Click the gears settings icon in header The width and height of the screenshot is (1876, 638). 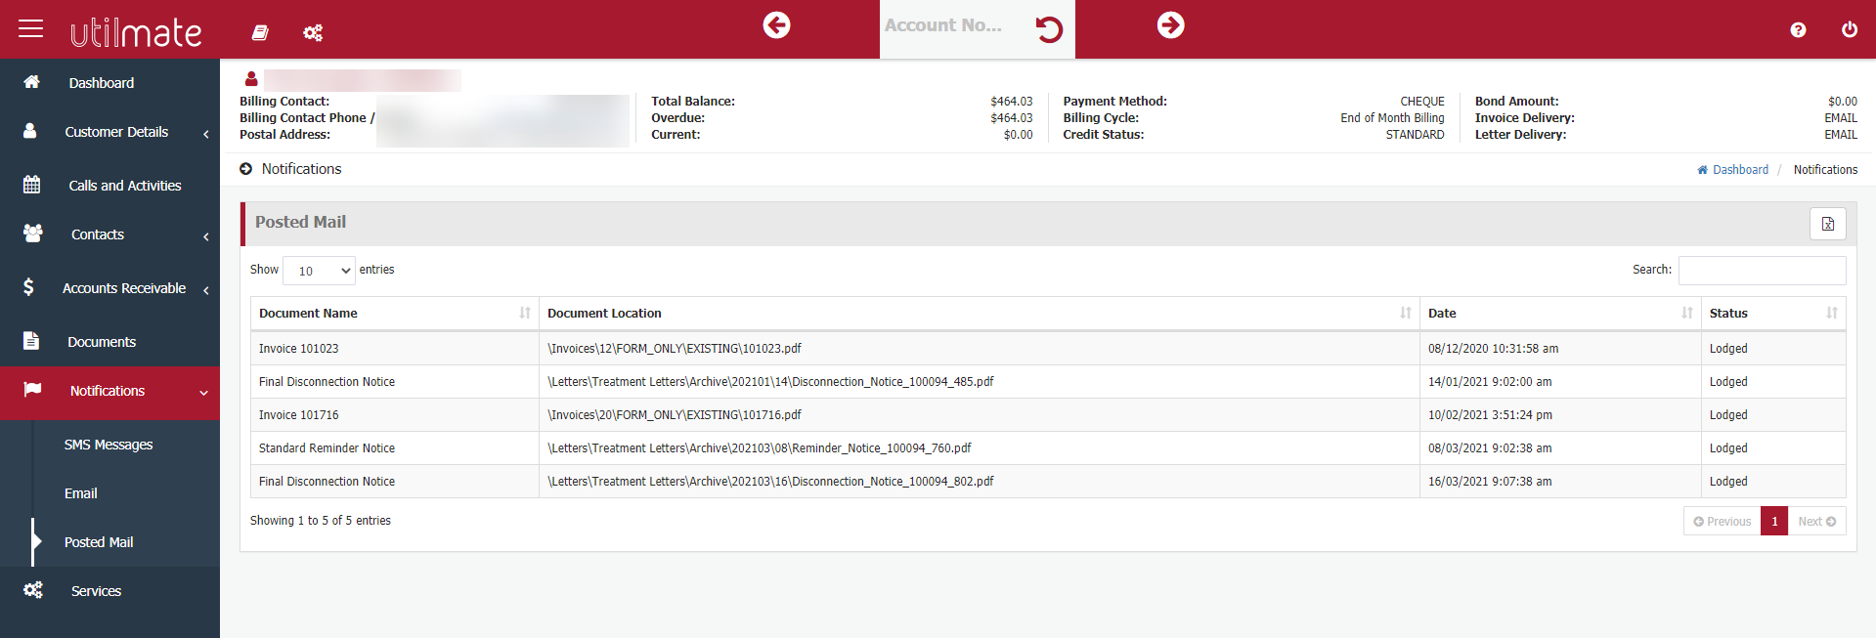(313, 32)
